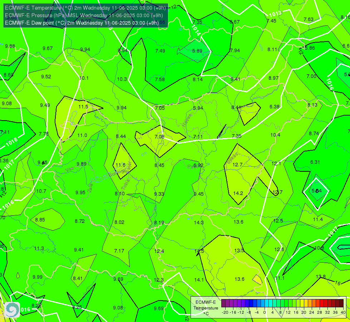Image resolution: width=350 pixels, height=322 pixels.
Task: Click the Zala county label
Action: [90, 189]
